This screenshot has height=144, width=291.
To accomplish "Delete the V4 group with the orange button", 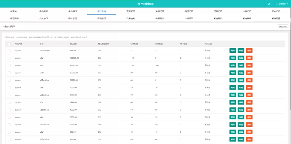I will 249,117.
